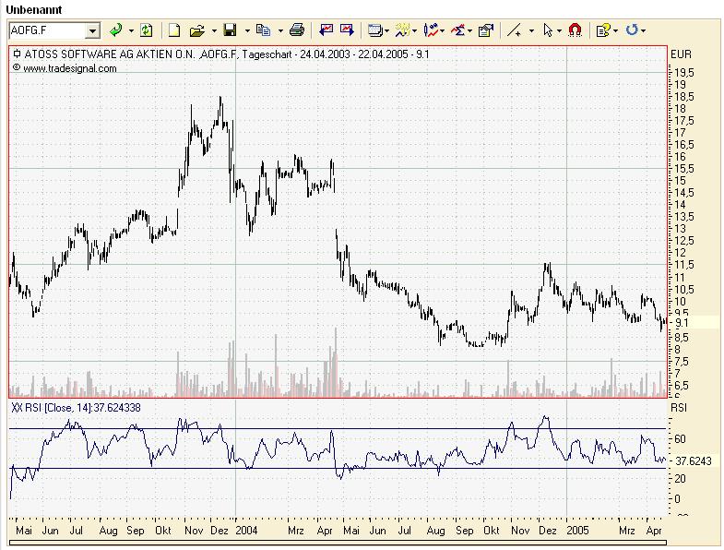The image size is (724, 550).
Task: Click the 2005 year label on time axis
Action: (577, 530)
